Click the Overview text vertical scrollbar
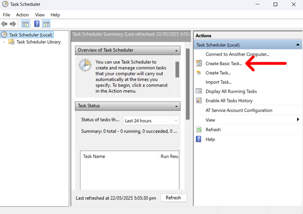 177,70
